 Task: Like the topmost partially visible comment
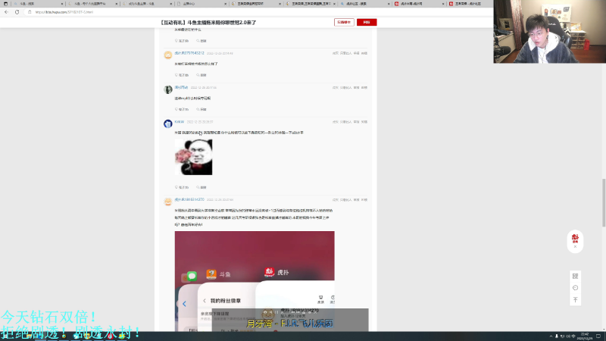tap(182, 41)
